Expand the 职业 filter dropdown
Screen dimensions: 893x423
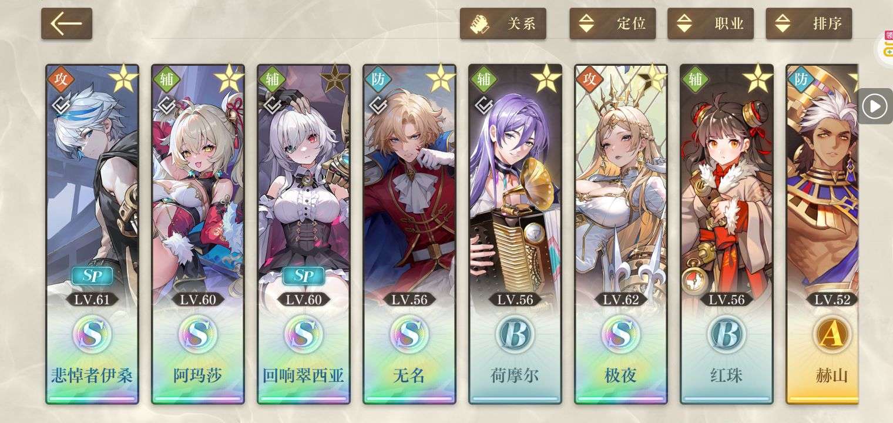coord(711,23)
